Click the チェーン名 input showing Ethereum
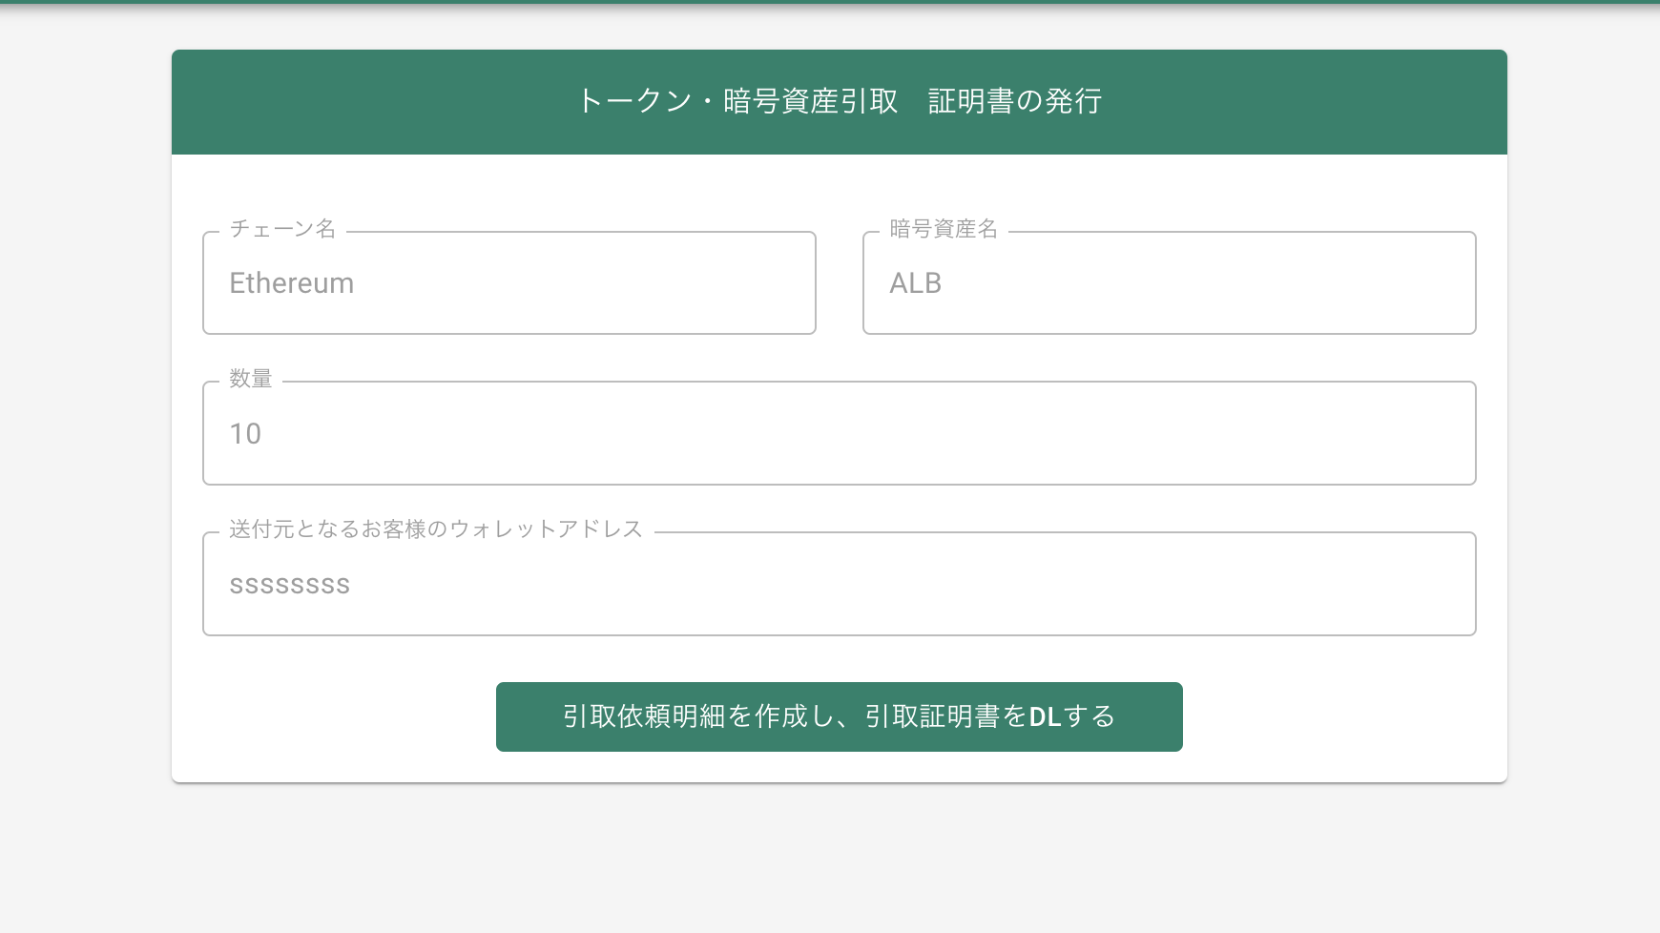This screenshot has width=1660, height=933. 508,282
